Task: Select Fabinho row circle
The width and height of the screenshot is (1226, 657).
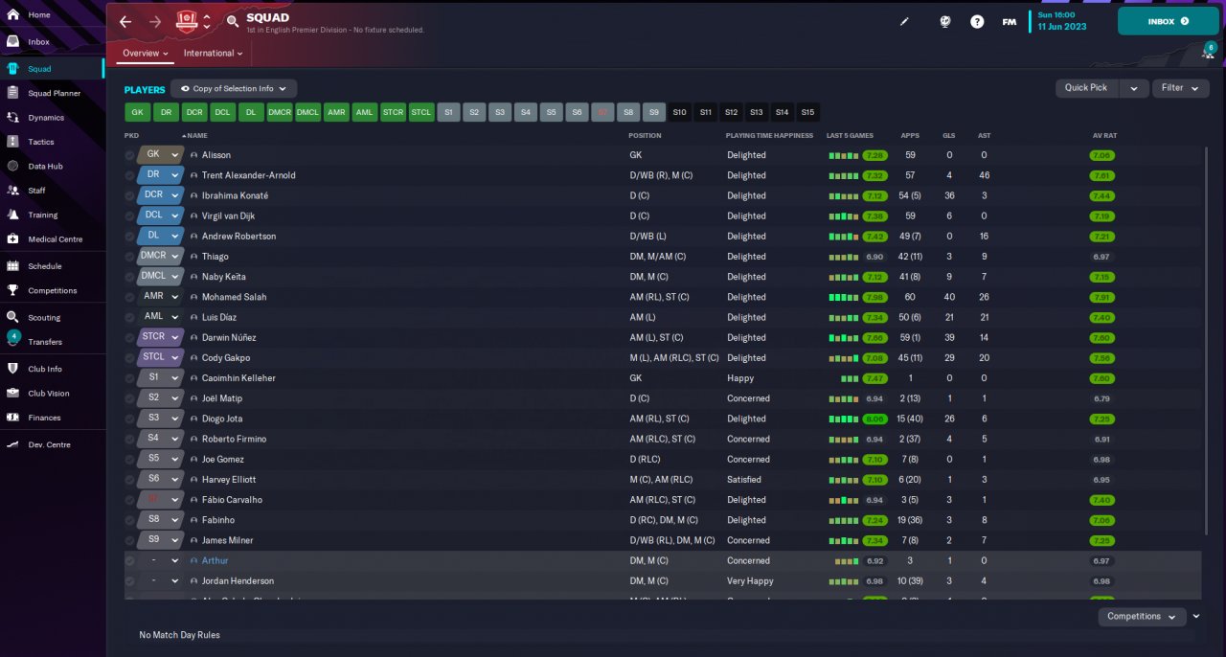Action: click(130, 520)
